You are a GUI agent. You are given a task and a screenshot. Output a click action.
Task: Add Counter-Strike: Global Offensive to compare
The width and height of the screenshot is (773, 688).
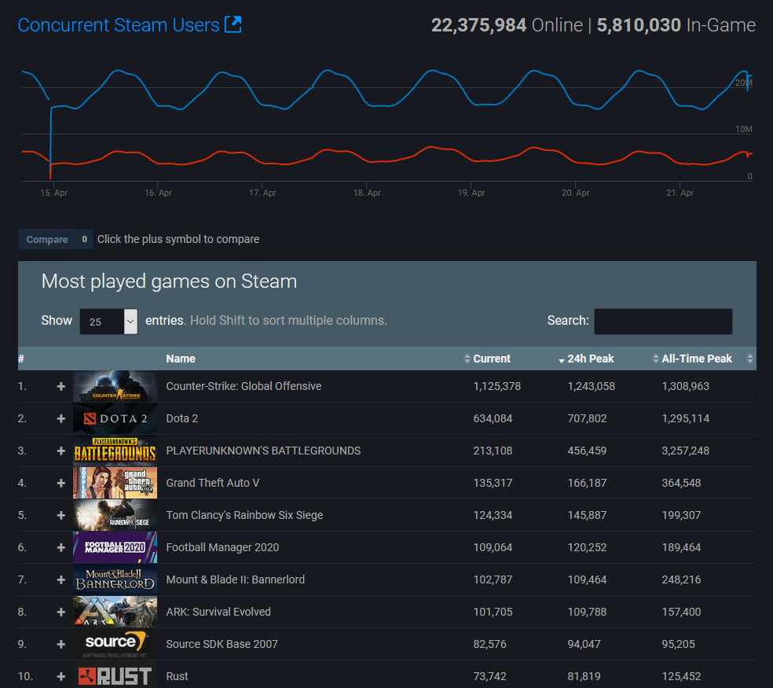click(61, 386)
